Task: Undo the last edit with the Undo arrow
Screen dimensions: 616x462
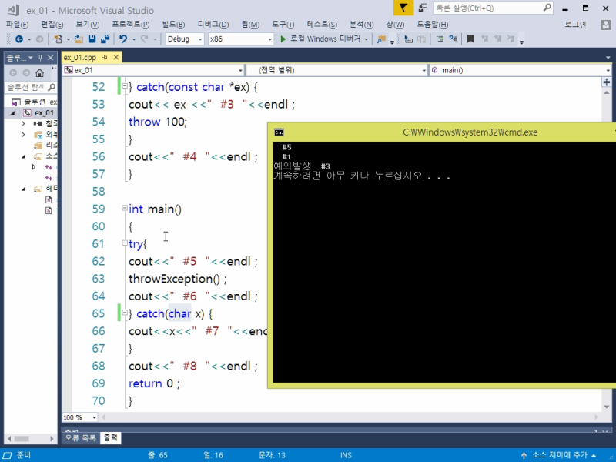Action: point(123,39)
